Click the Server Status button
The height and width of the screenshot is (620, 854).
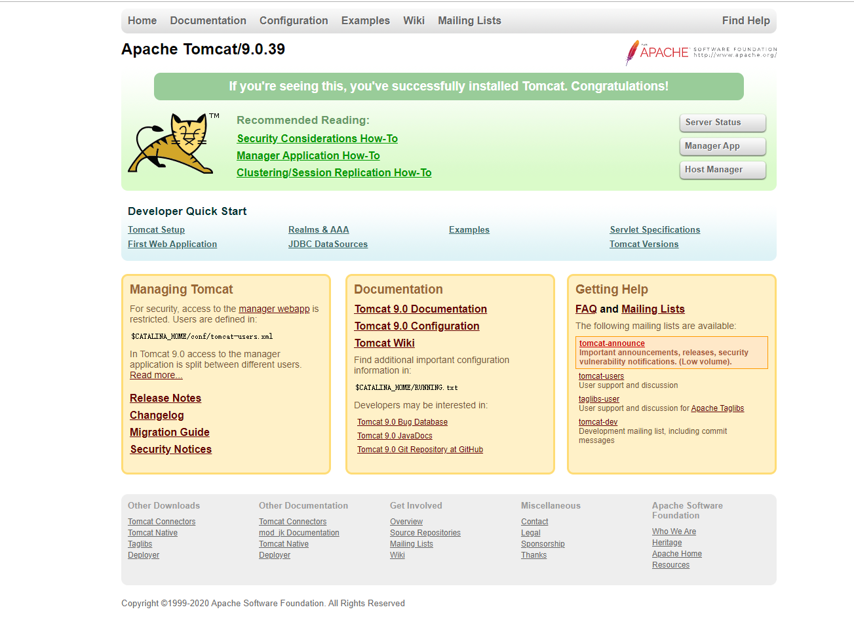coord(722,123)
